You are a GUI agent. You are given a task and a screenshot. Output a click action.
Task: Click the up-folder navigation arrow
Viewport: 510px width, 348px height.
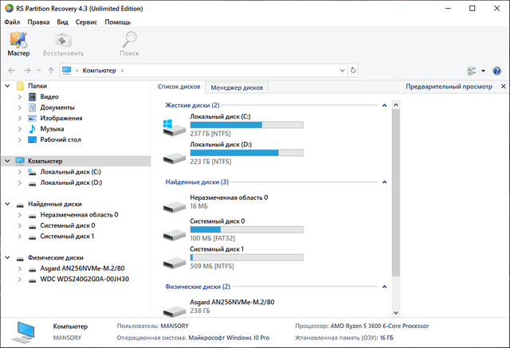50,71
